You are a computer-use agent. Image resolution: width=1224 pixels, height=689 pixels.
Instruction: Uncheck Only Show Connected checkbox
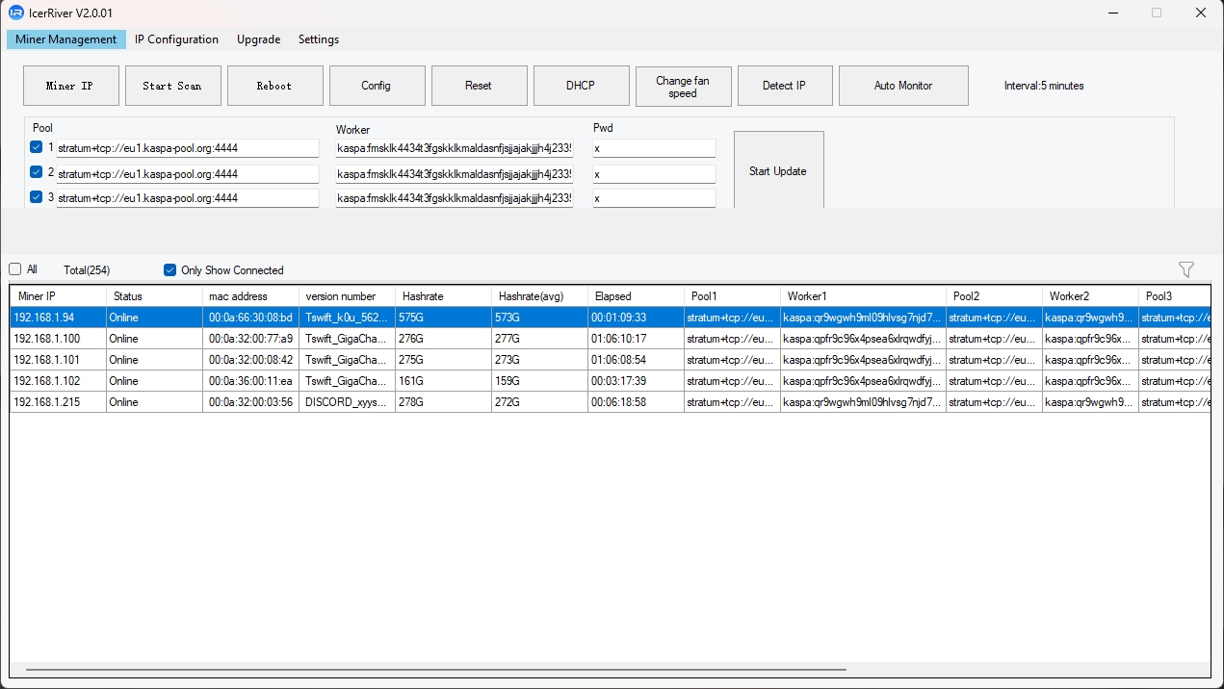coord(170,270)
